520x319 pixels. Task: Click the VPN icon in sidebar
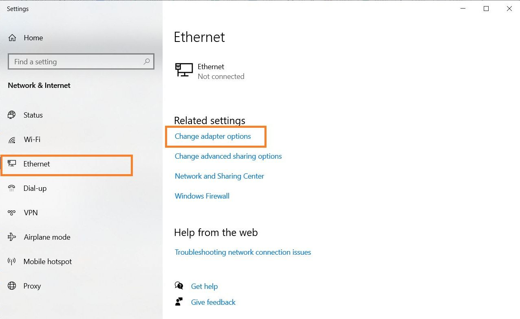tap(12, 213)
